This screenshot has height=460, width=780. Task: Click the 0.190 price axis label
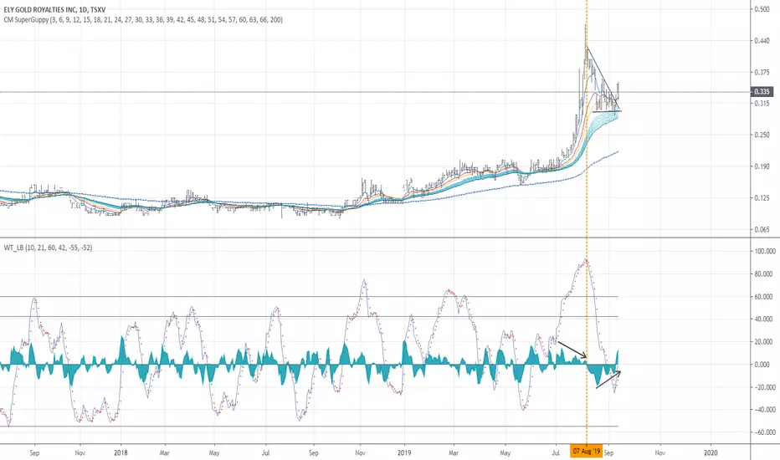point(762,166)
